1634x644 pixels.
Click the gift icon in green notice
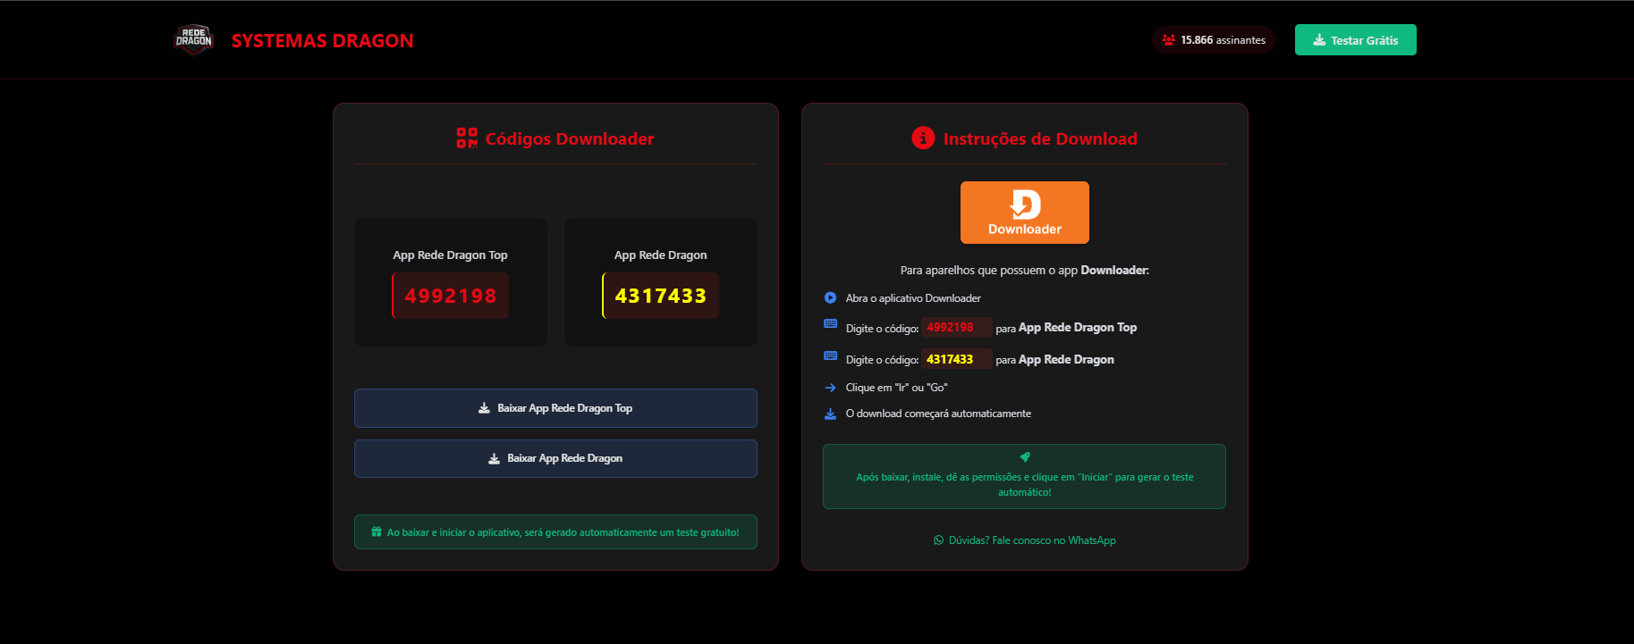coord(377,531)
